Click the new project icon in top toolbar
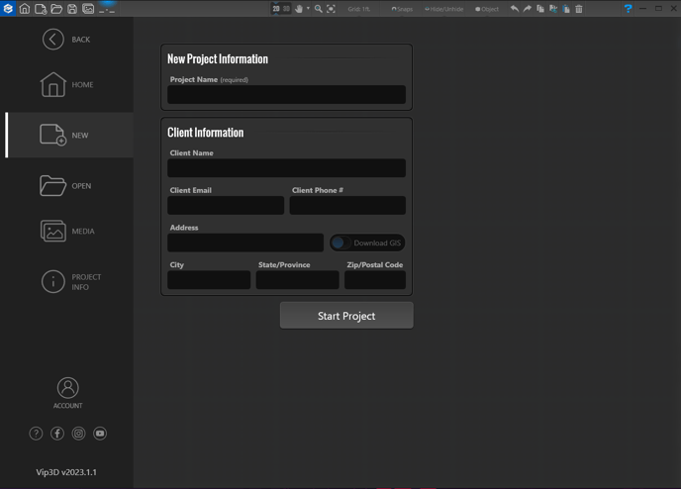Image resolution: width=681 pixels, height=489 pixels. (41, 9)
